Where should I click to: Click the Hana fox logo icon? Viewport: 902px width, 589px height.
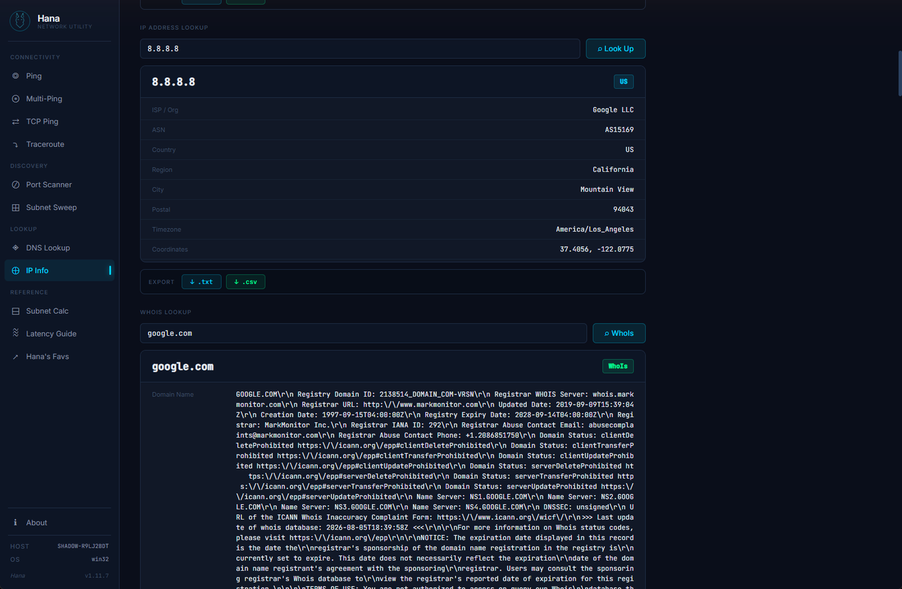click(20, 21)
